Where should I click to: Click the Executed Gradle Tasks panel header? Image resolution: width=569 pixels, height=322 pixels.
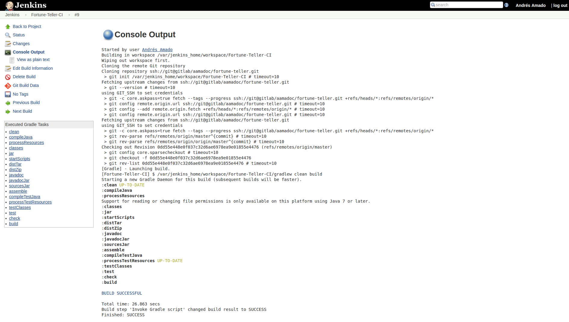[x=49, y=124]
